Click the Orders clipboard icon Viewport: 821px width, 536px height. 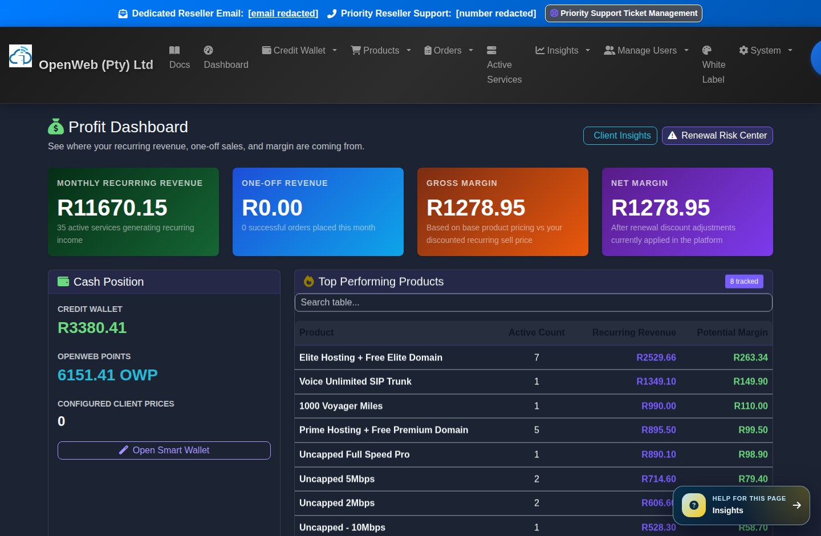pyautogui.click(x=428, y=50)
